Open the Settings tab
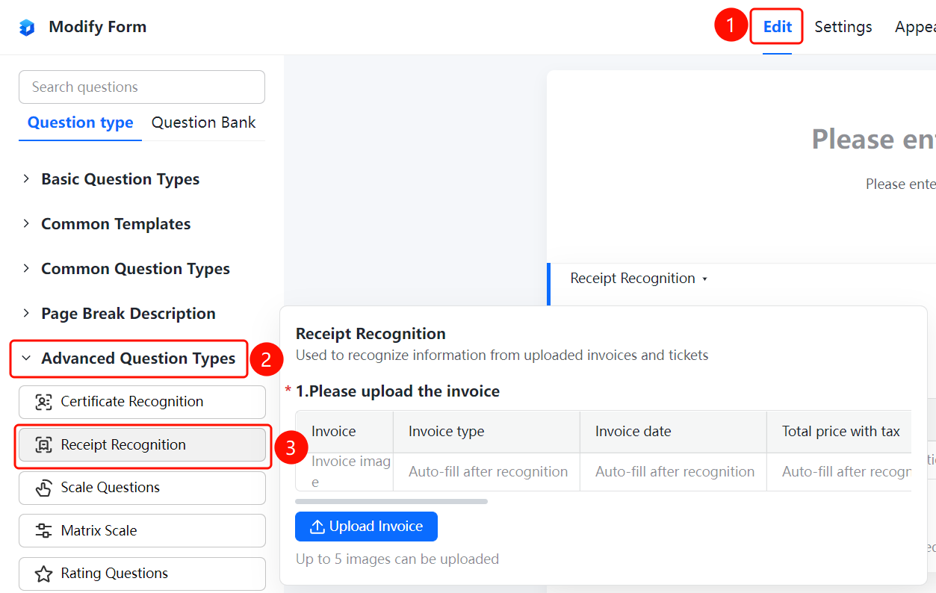The image size is (936, 593). tap(843, 27)
